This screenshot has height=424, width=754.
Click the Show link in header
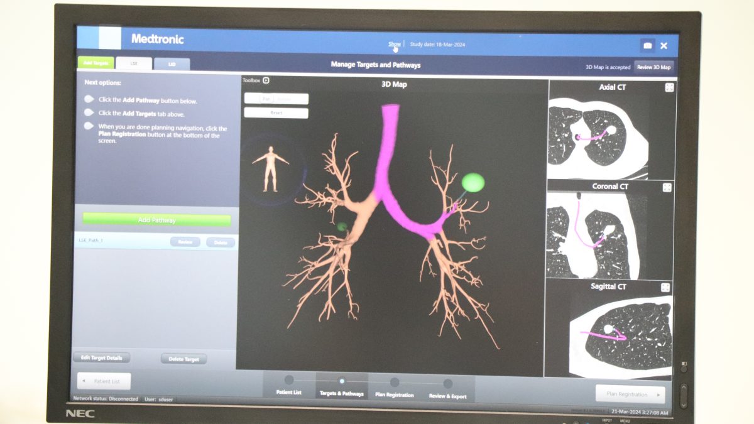394,44
